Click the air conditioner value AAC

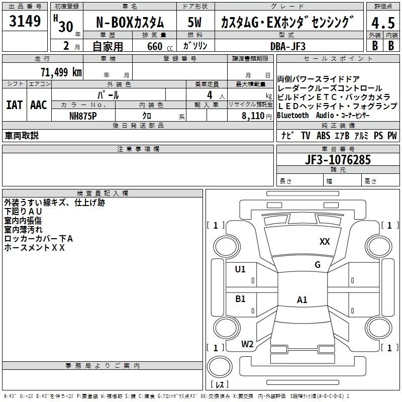(39, 105)
